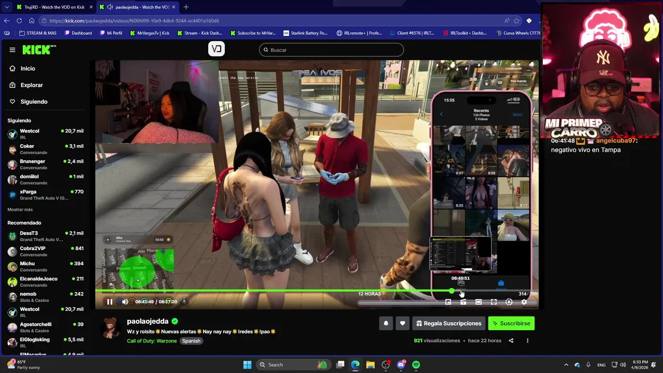Viewport: 663px width, 373px height.
Task: Open domiilol channel in sidebar
Action: click(46, 179)
